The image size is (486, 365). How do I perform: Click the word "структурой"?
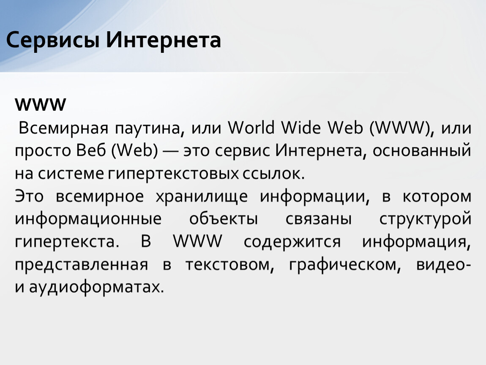tap(425, 219)
